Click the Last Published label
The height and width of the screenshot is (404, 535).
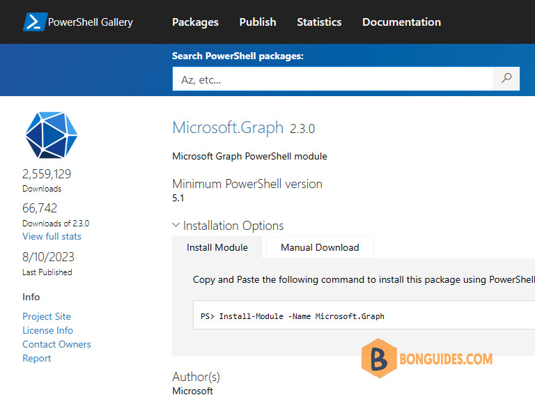pos(47,272)
